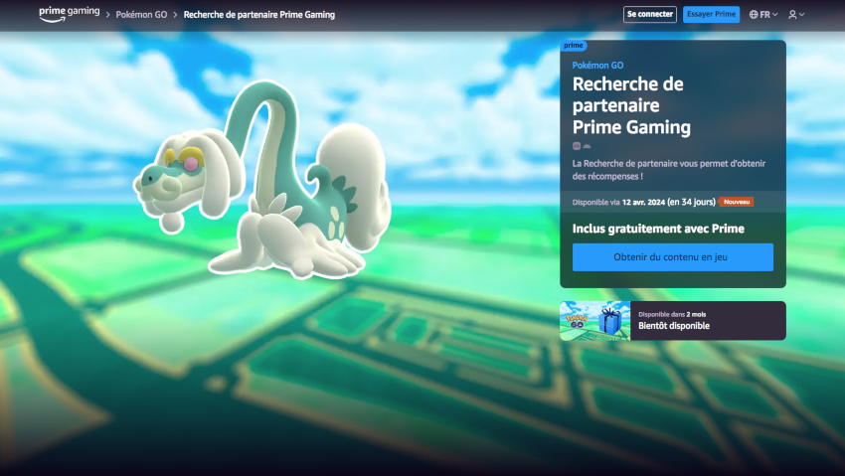Click Obtenir du contenu en jeu button
The image size is (845, 476).
673,256
